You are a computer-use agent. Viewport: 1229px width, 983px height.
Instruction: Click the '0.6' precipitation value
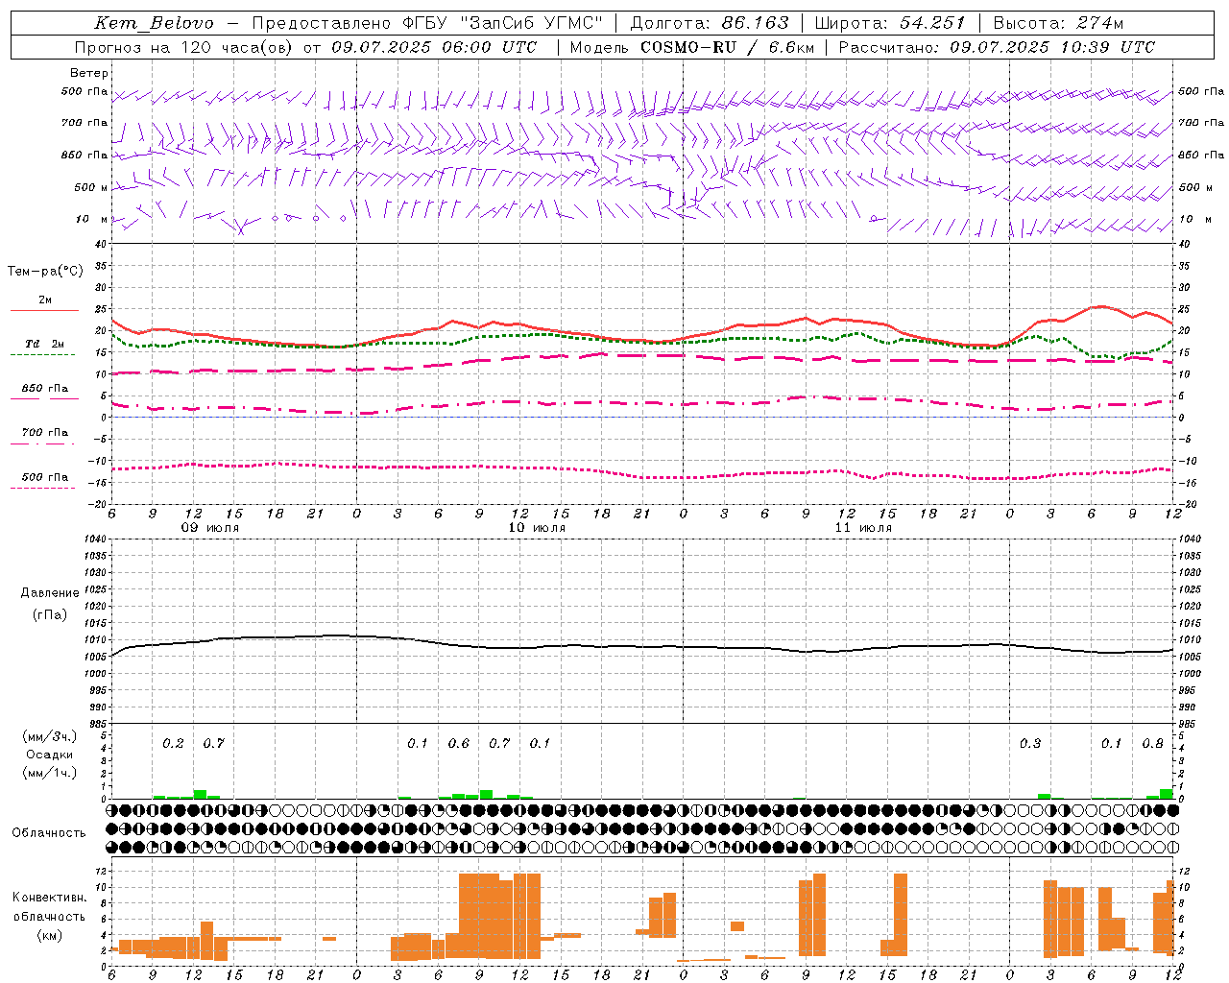tap(459, 743)
